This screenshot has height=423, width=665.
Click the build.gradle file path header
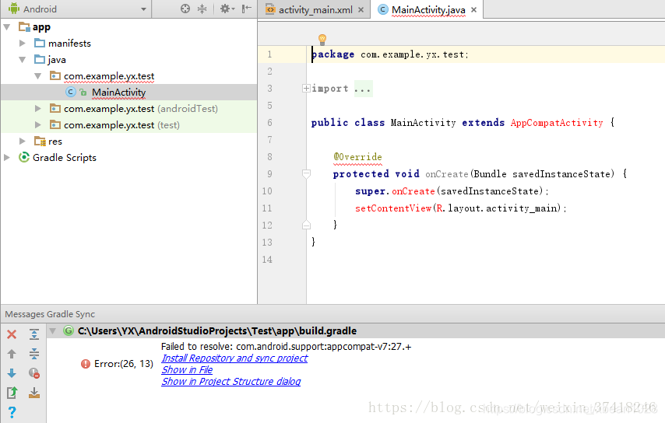(x=217, y=331)
